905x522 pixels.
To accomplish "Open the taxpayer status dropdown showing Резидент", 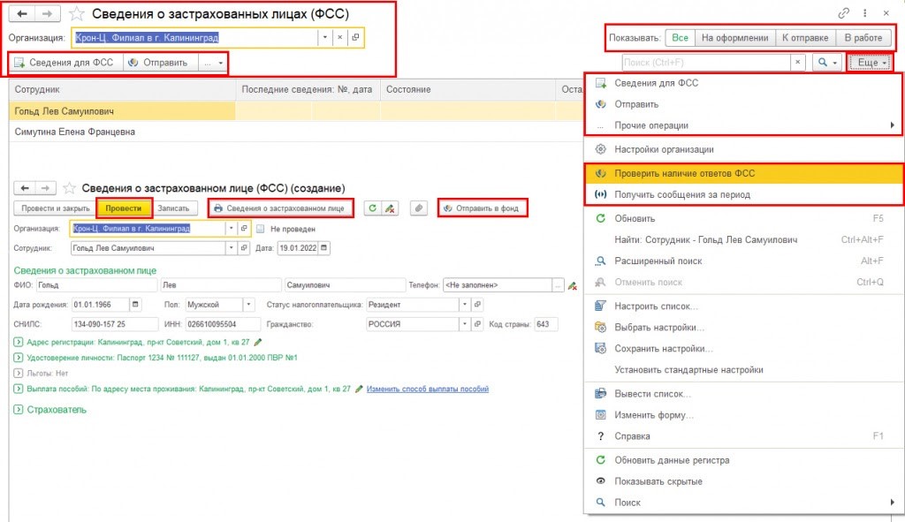I will pos(465,305).
